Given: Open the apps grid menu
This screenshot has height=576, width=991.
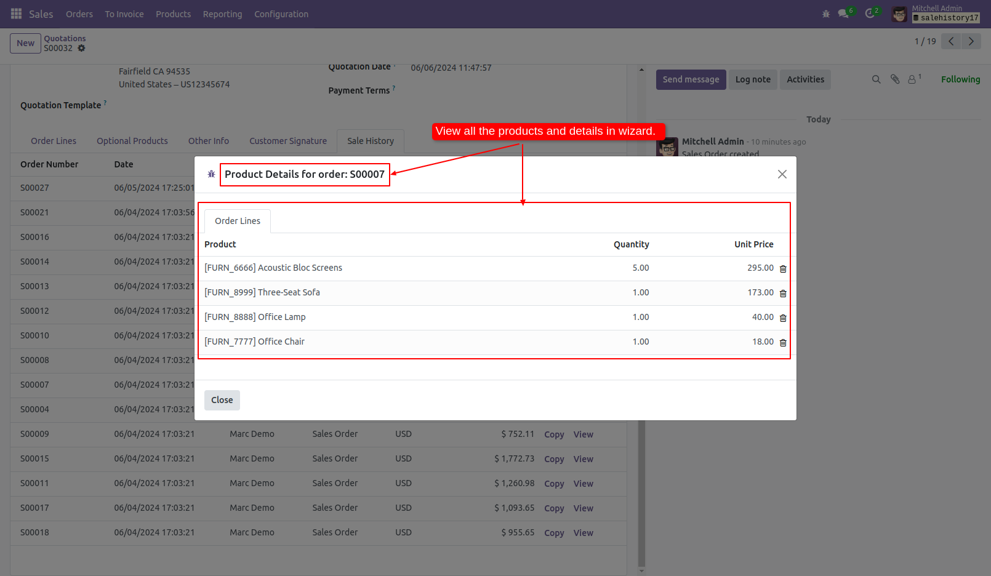Looking at the screenshot, I should click(x=16, y=14).
